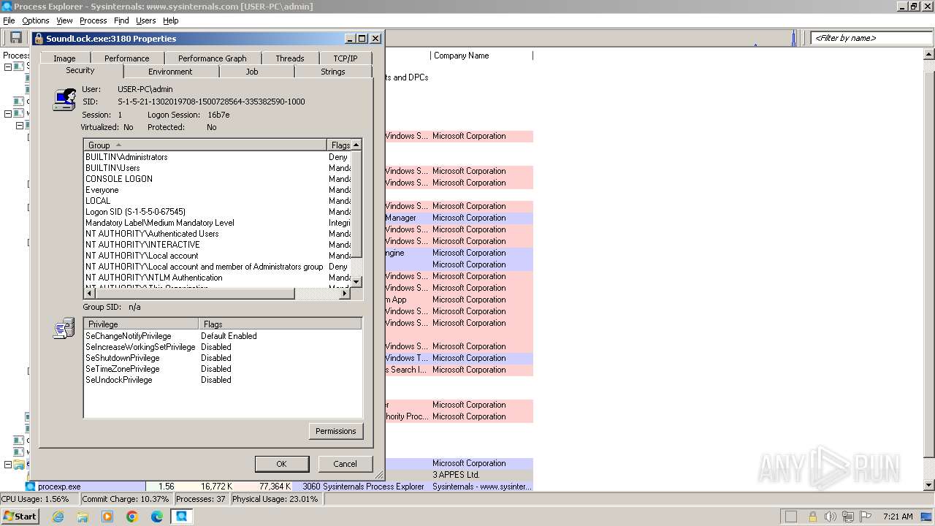Open Windows Explorer folder icon in taskbar

click(83, 517)
